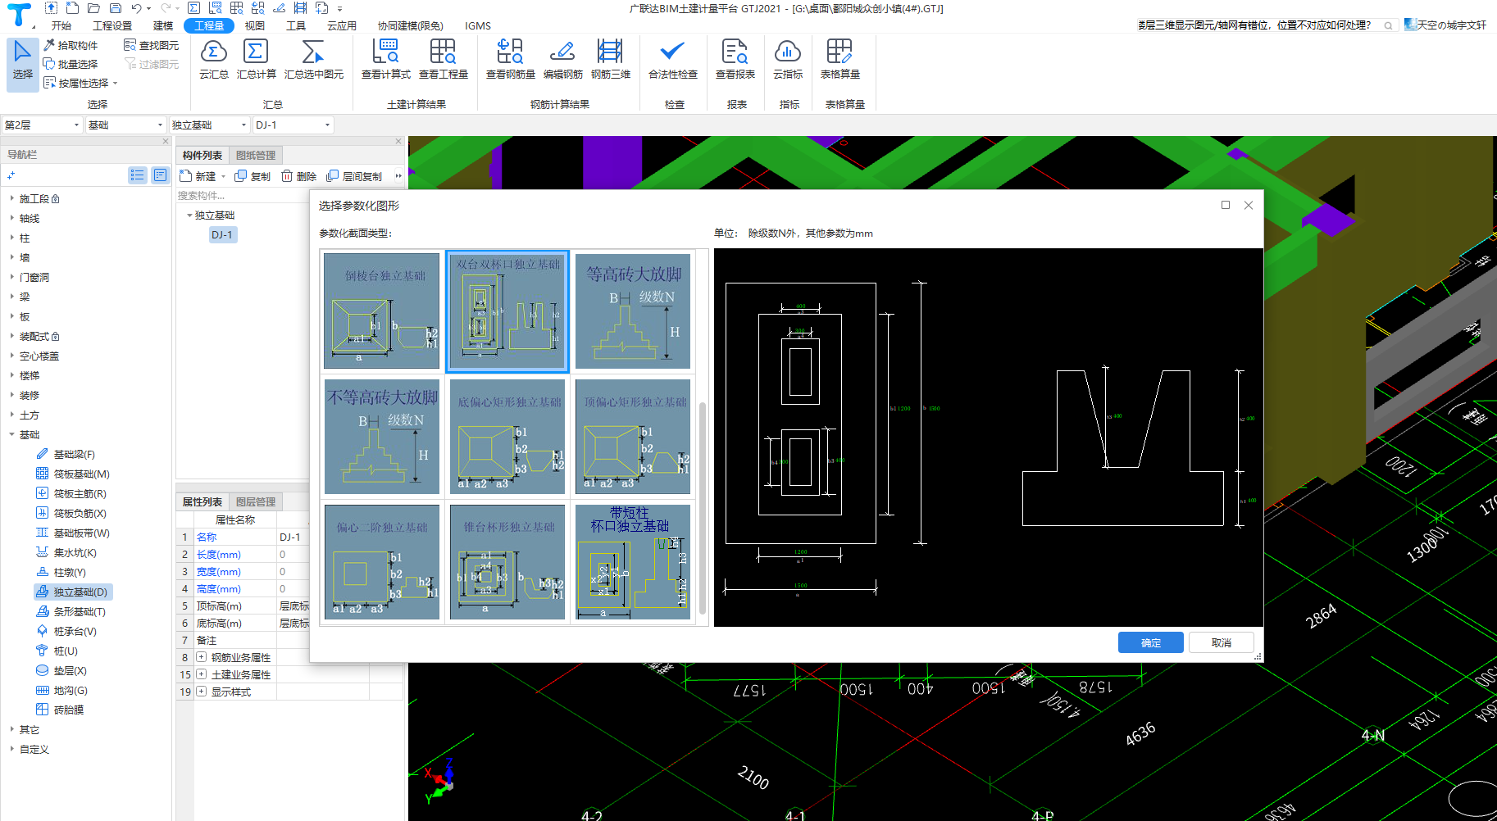Screen dimensions: 1497x821
Task: Cancel the dialog with 取消
Action: tap(1222, 642)
